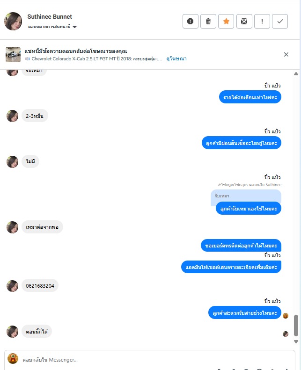Mark conversation done with checkmark button
This screenshot has height=370, width=301.
click(280, 21)
